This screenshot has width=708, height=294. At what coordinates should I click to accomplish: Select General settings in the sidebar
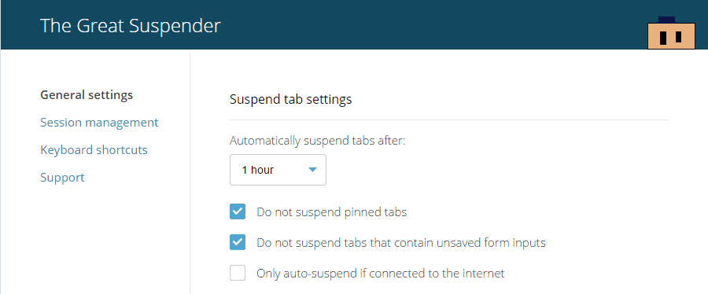click(x=87, y=95)
